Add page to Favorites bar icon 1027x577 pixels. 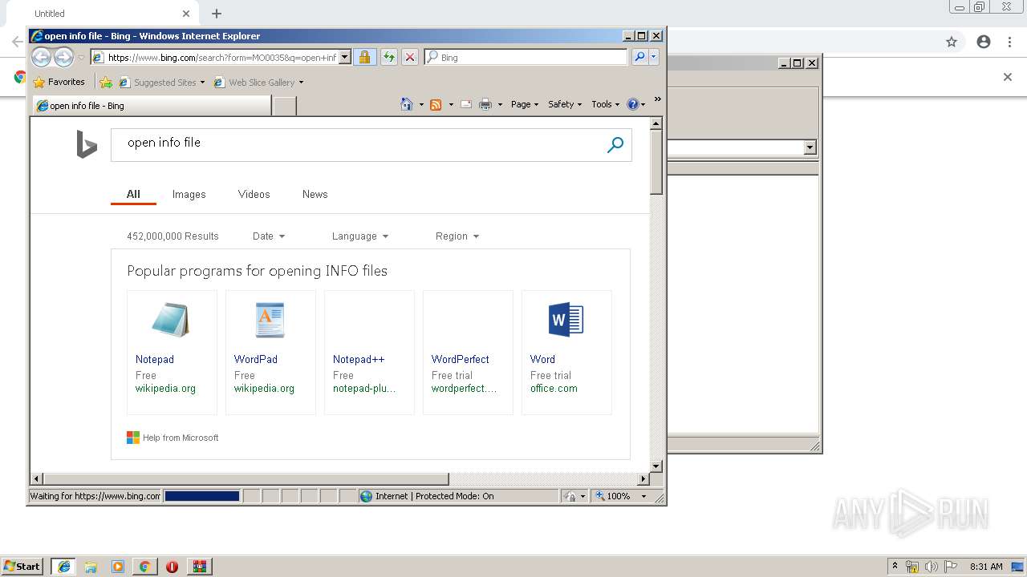[105, 82]
